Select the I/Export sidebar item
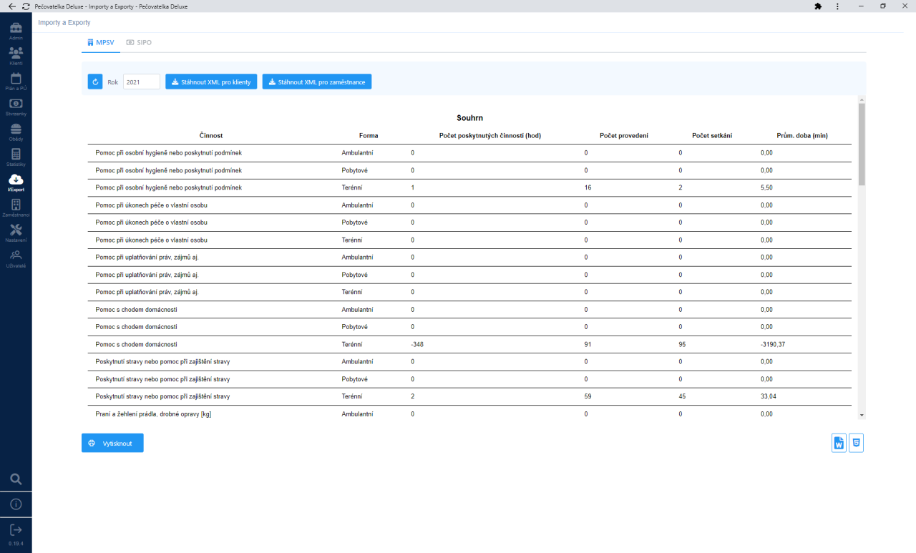The width and height of the screenshot is (916, 553). [16, 182]
